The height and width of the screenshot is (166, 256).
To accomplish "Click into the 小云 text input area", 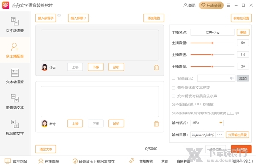I will 100,45.
